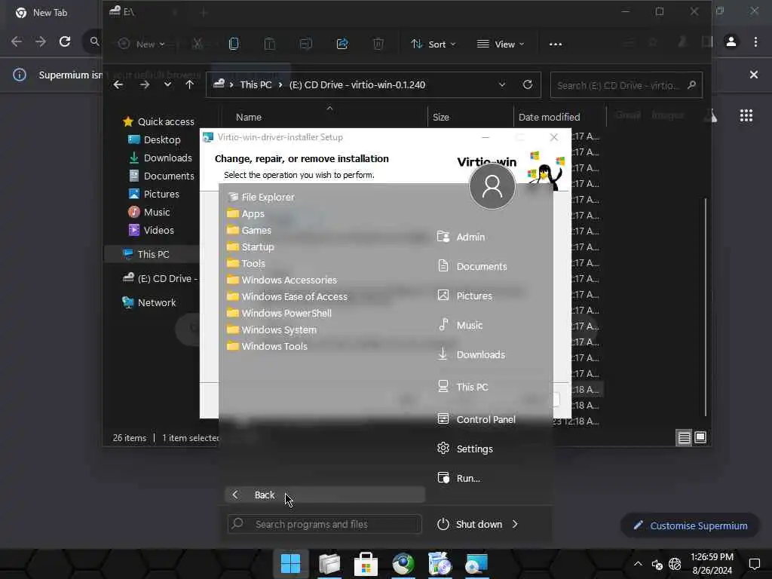Click Explorer's up one level arrow
This screenshot has width=772, height=579.
click(x=189, y=84)
